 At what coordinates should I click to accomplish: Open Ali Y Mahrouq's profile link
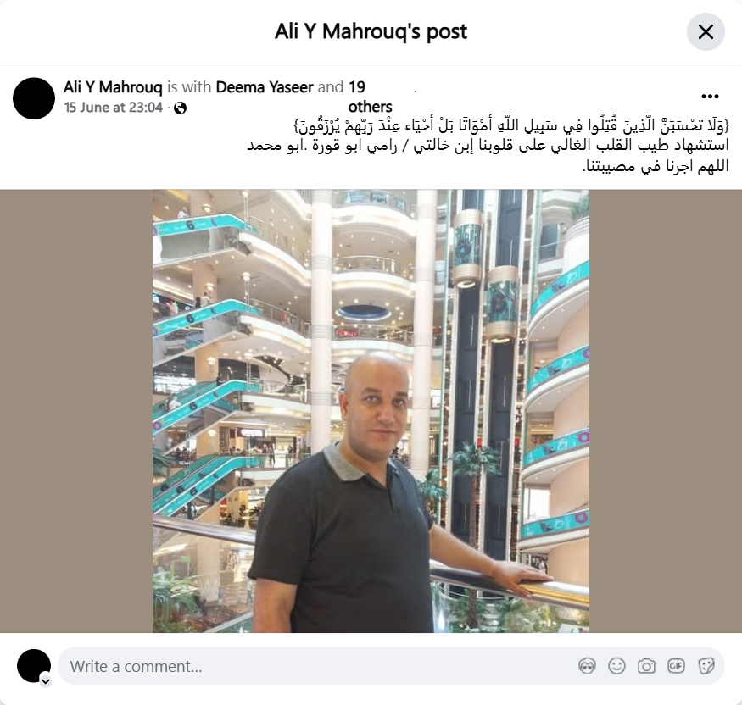(x=113, y=87)
